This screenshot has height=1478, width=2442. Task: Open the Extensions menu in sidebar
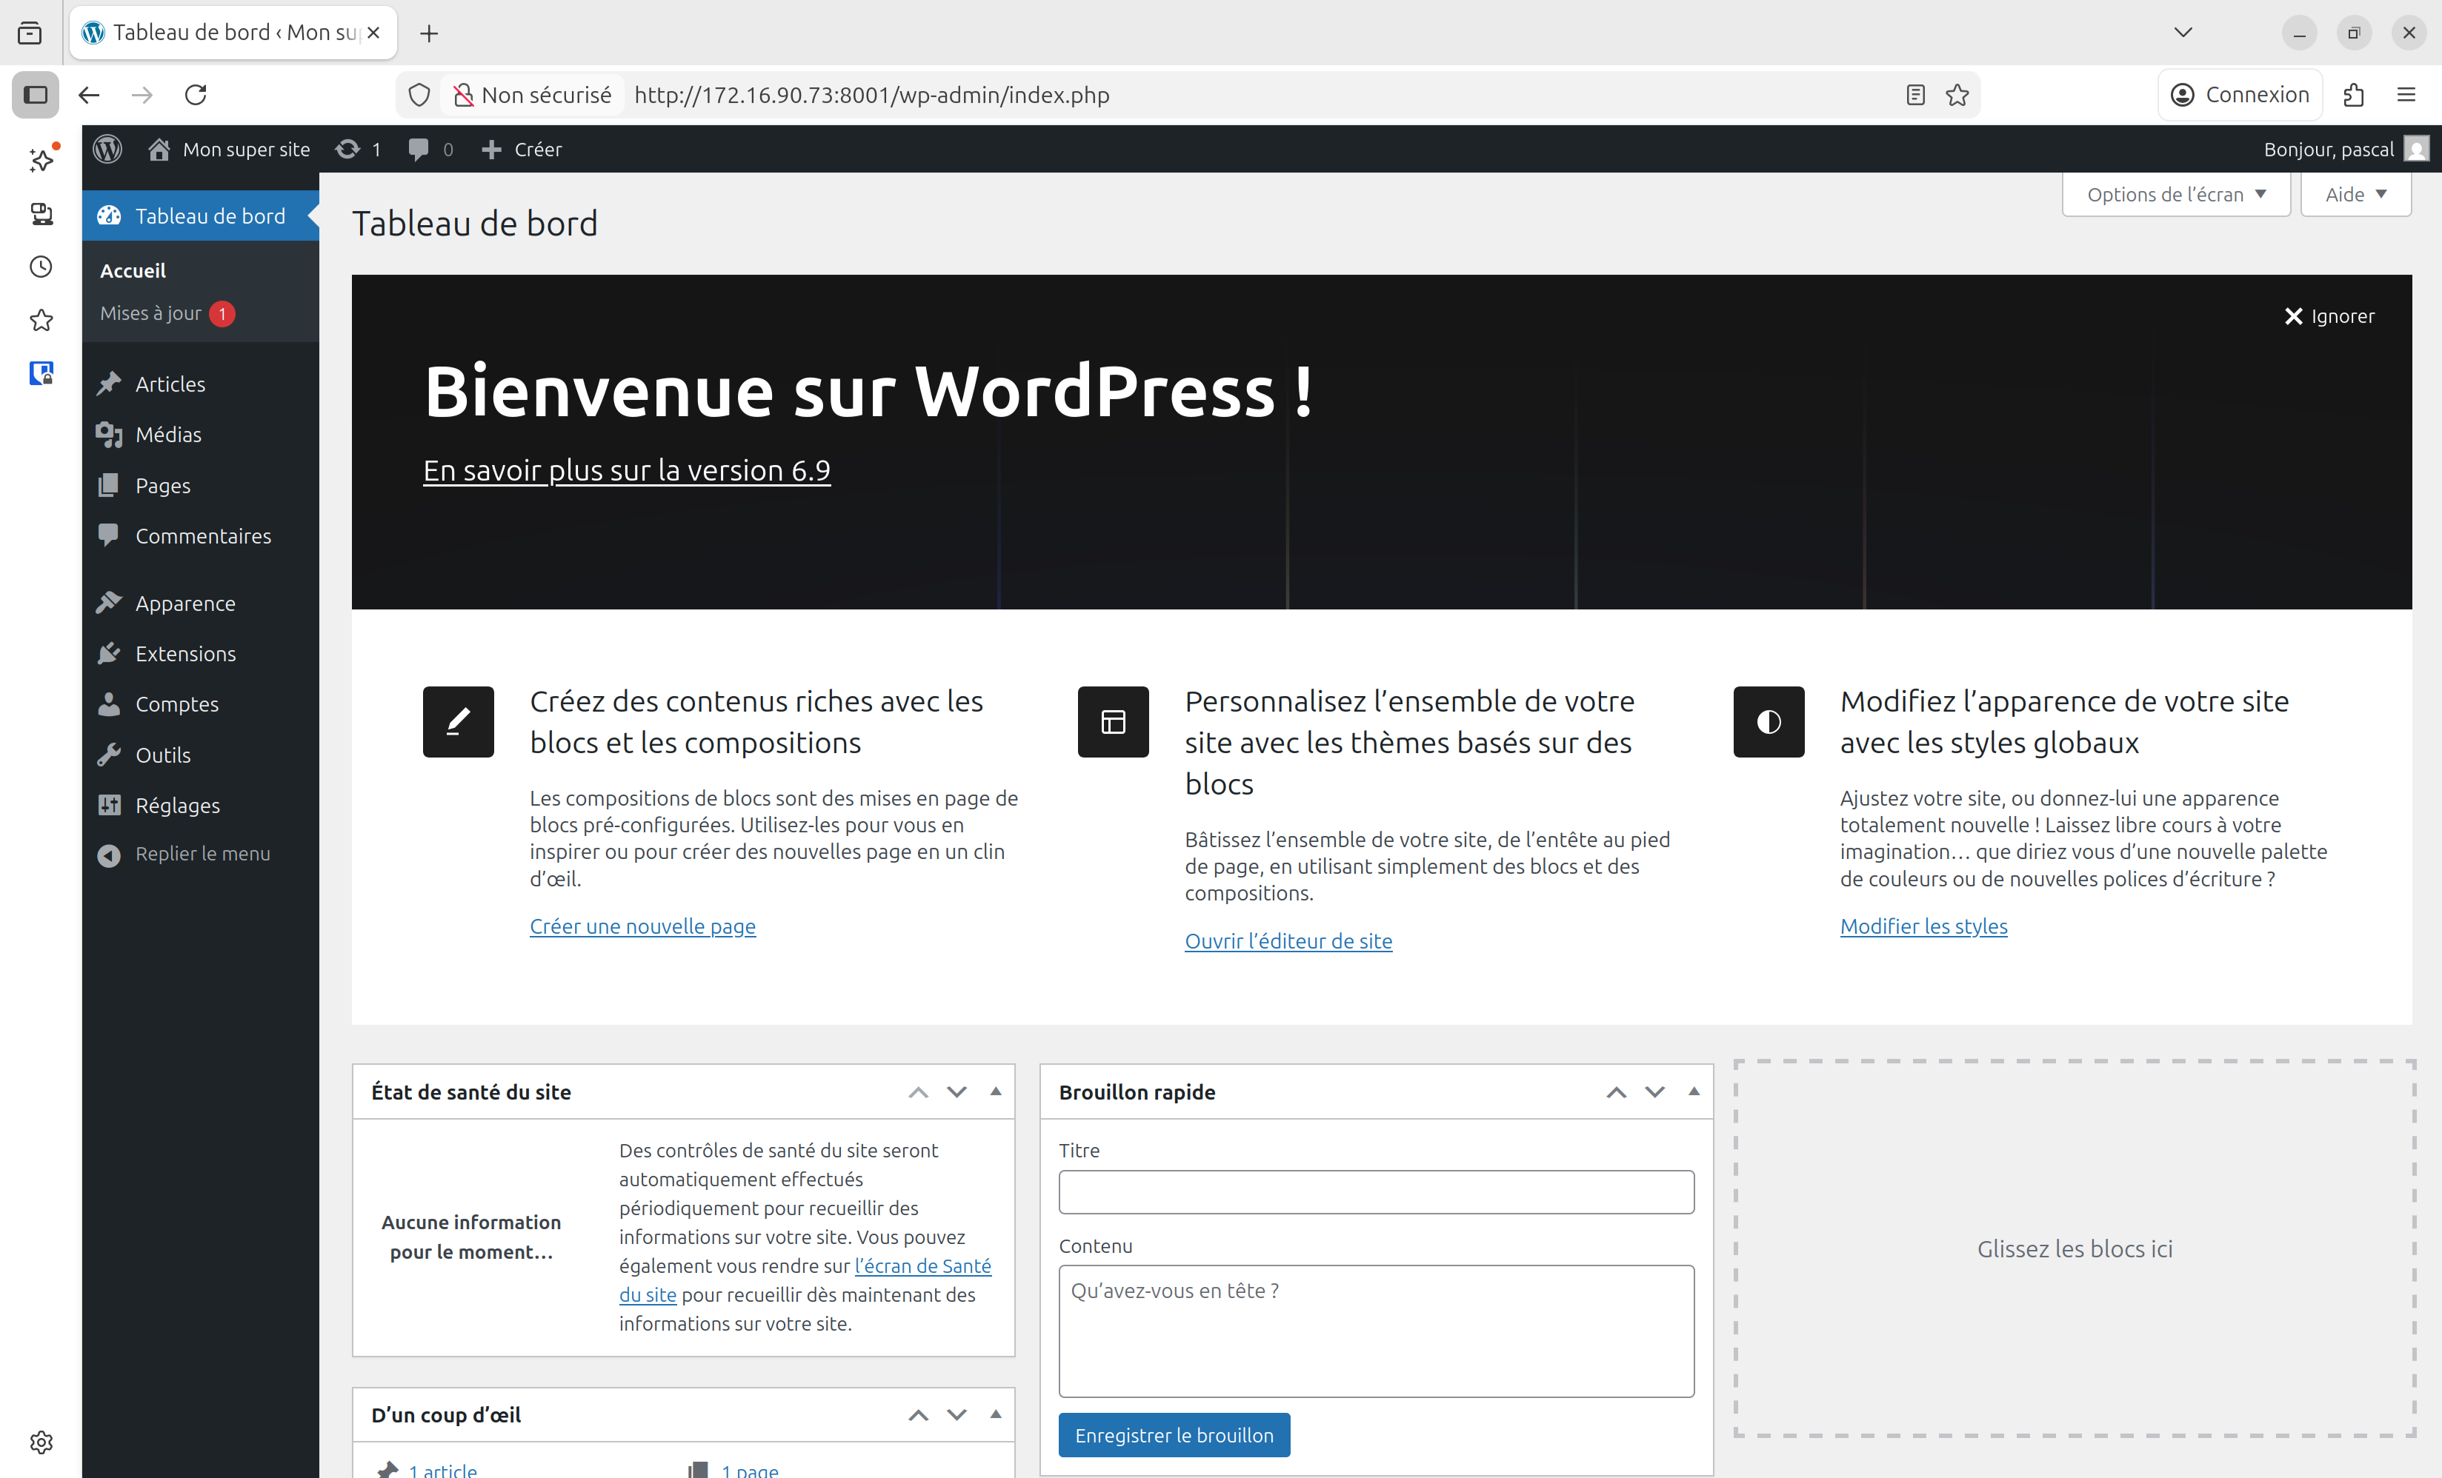coord(185,654)
